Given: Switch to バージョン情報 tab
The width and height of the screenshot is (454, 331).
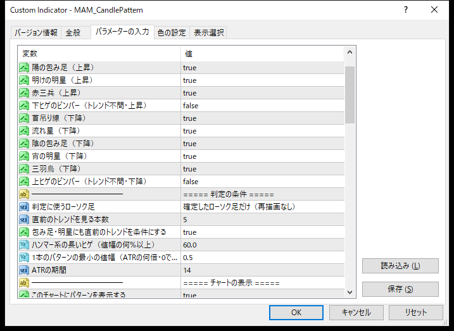Looking at the screenshot, I should pyautogui.click(x=36, y=33).
